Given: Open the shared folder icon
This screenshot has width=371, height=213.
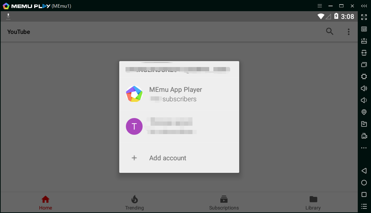Looking at the screenshot, I should tap(364, 124).
